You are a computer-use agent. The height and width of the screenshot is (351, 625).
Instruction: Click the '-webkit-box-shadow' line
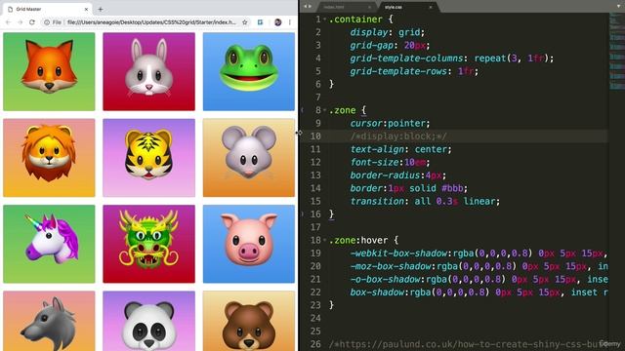(479, 253)
